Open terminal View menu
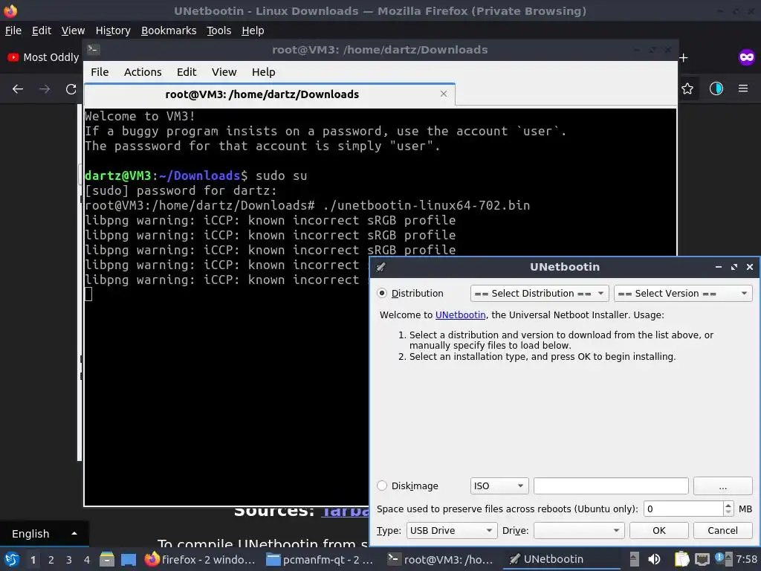 (224, 72)
